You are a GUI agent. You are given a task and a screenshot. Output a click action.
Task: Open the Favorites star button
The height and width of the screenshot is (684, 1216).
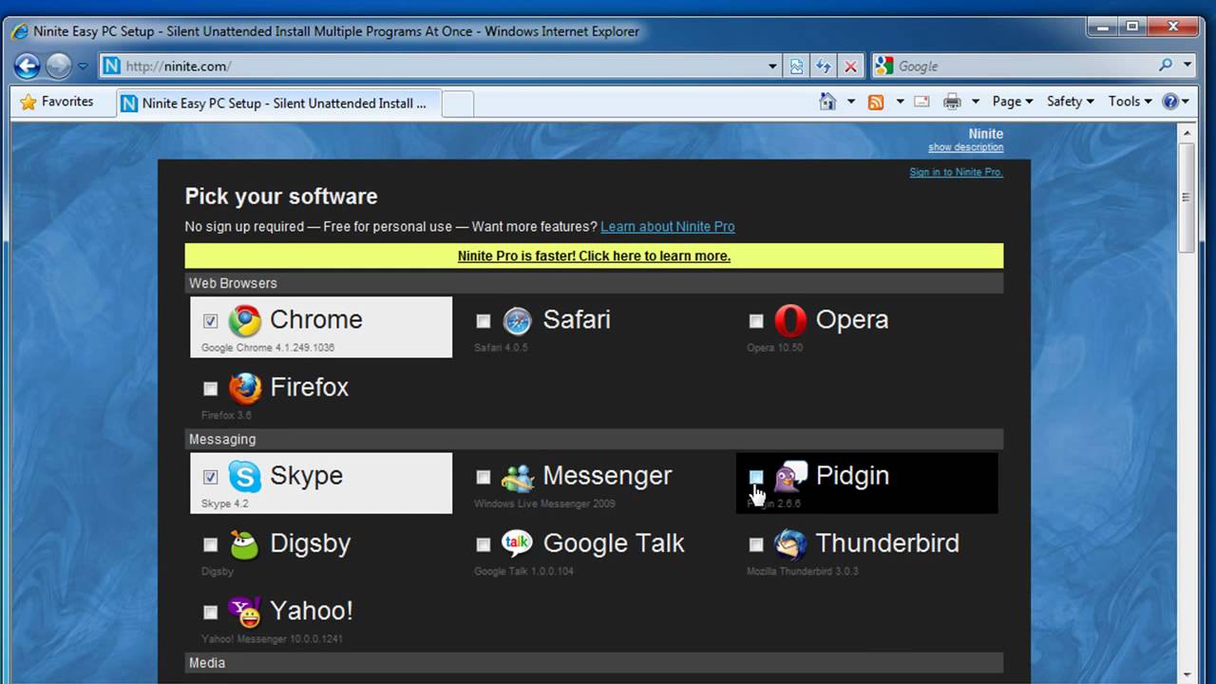(x=57, y=102)
